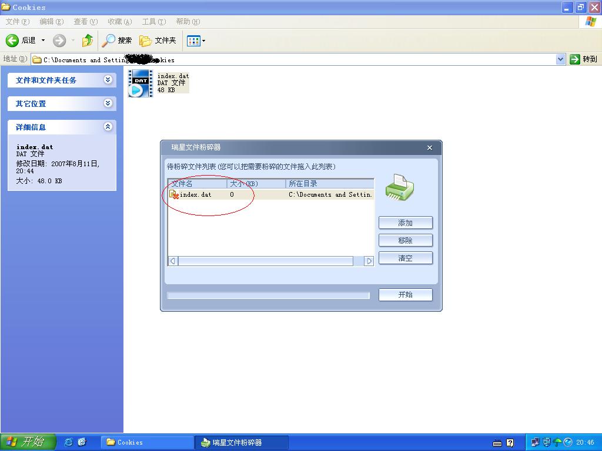Collapse the 详细信息 panel
The image size is (602, 451).
tap(108, 127)
